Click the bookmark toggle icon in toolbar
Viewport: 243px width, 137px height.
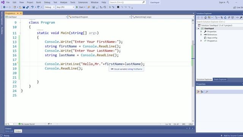coord(118,7)
